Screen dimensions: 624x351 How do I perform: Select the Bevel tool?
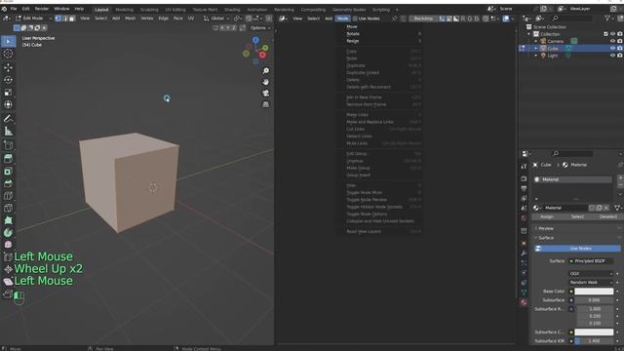pyautogui.click(x=8, y=183)
